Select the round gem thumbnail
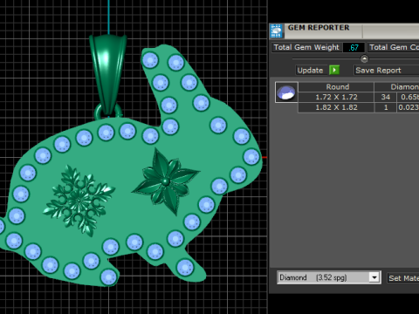The height and width of the screenshot is (314, 419). tap(286, 92)
